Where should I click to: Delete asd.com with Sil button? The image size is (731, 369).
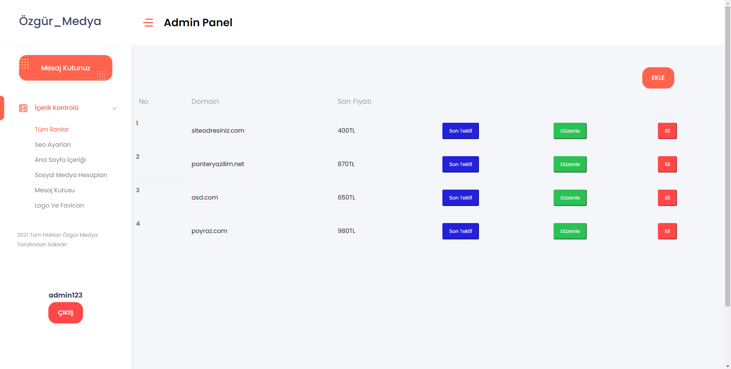pyautogui.click(x=667, y=198)
